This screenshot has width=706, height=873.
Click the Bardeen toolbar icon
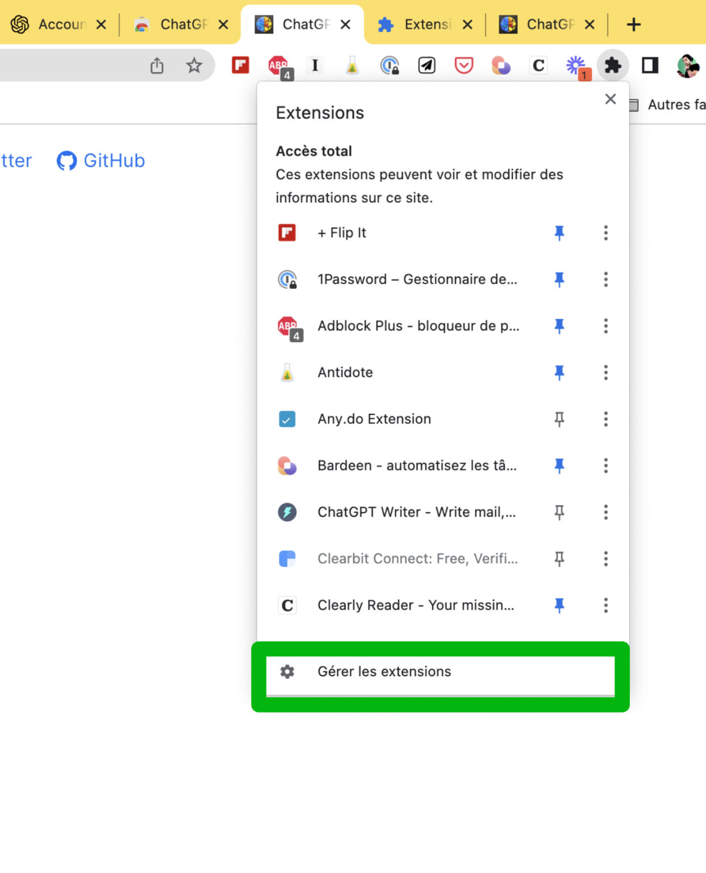501,65
